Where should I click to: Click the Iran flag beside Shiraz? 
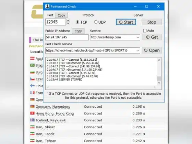(x=32, y=127)
